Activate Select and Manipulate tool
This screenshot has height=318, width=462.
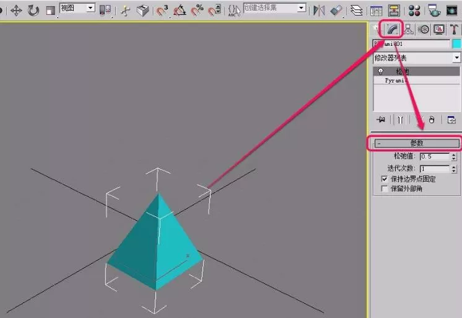pos(126,11)
